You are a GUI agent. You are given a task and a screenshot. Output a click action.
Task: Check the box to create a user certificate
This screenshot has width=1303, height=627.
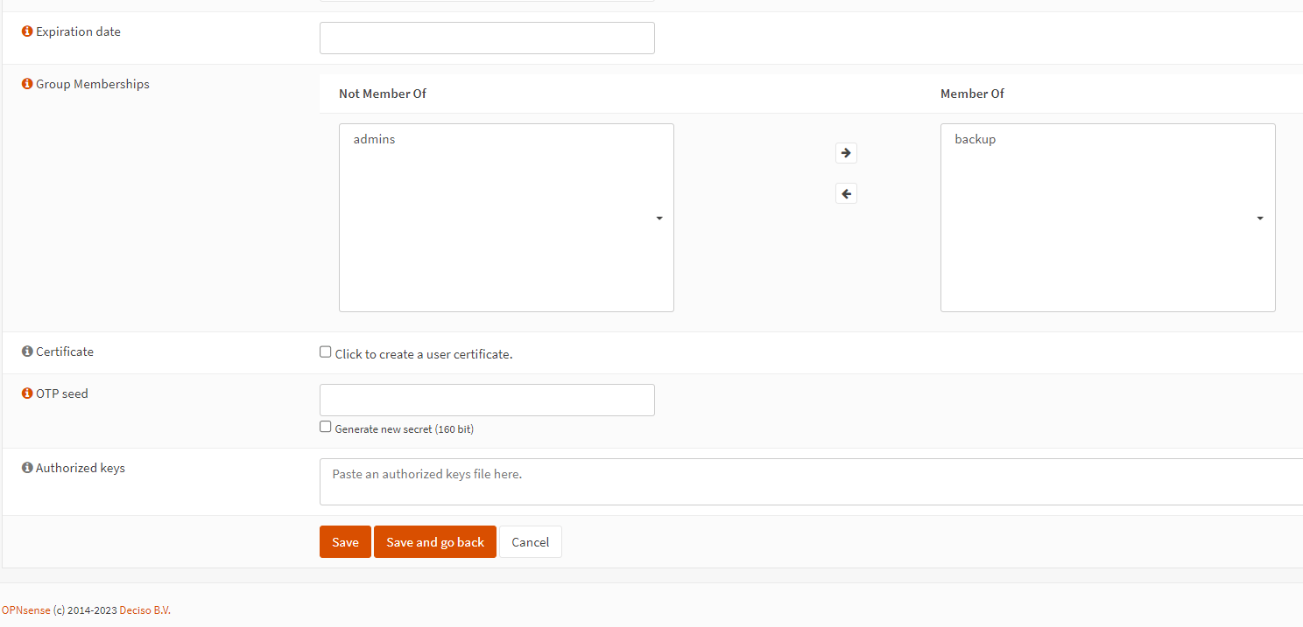click(x=325, y=351)
